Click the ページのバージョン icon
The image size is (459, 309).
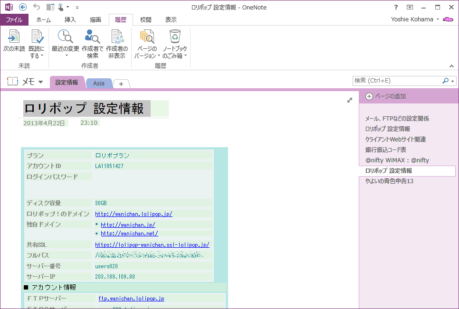click(x=147, y=37)
